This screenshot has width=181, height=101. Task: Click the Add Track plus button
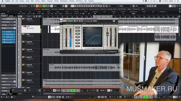19,16
